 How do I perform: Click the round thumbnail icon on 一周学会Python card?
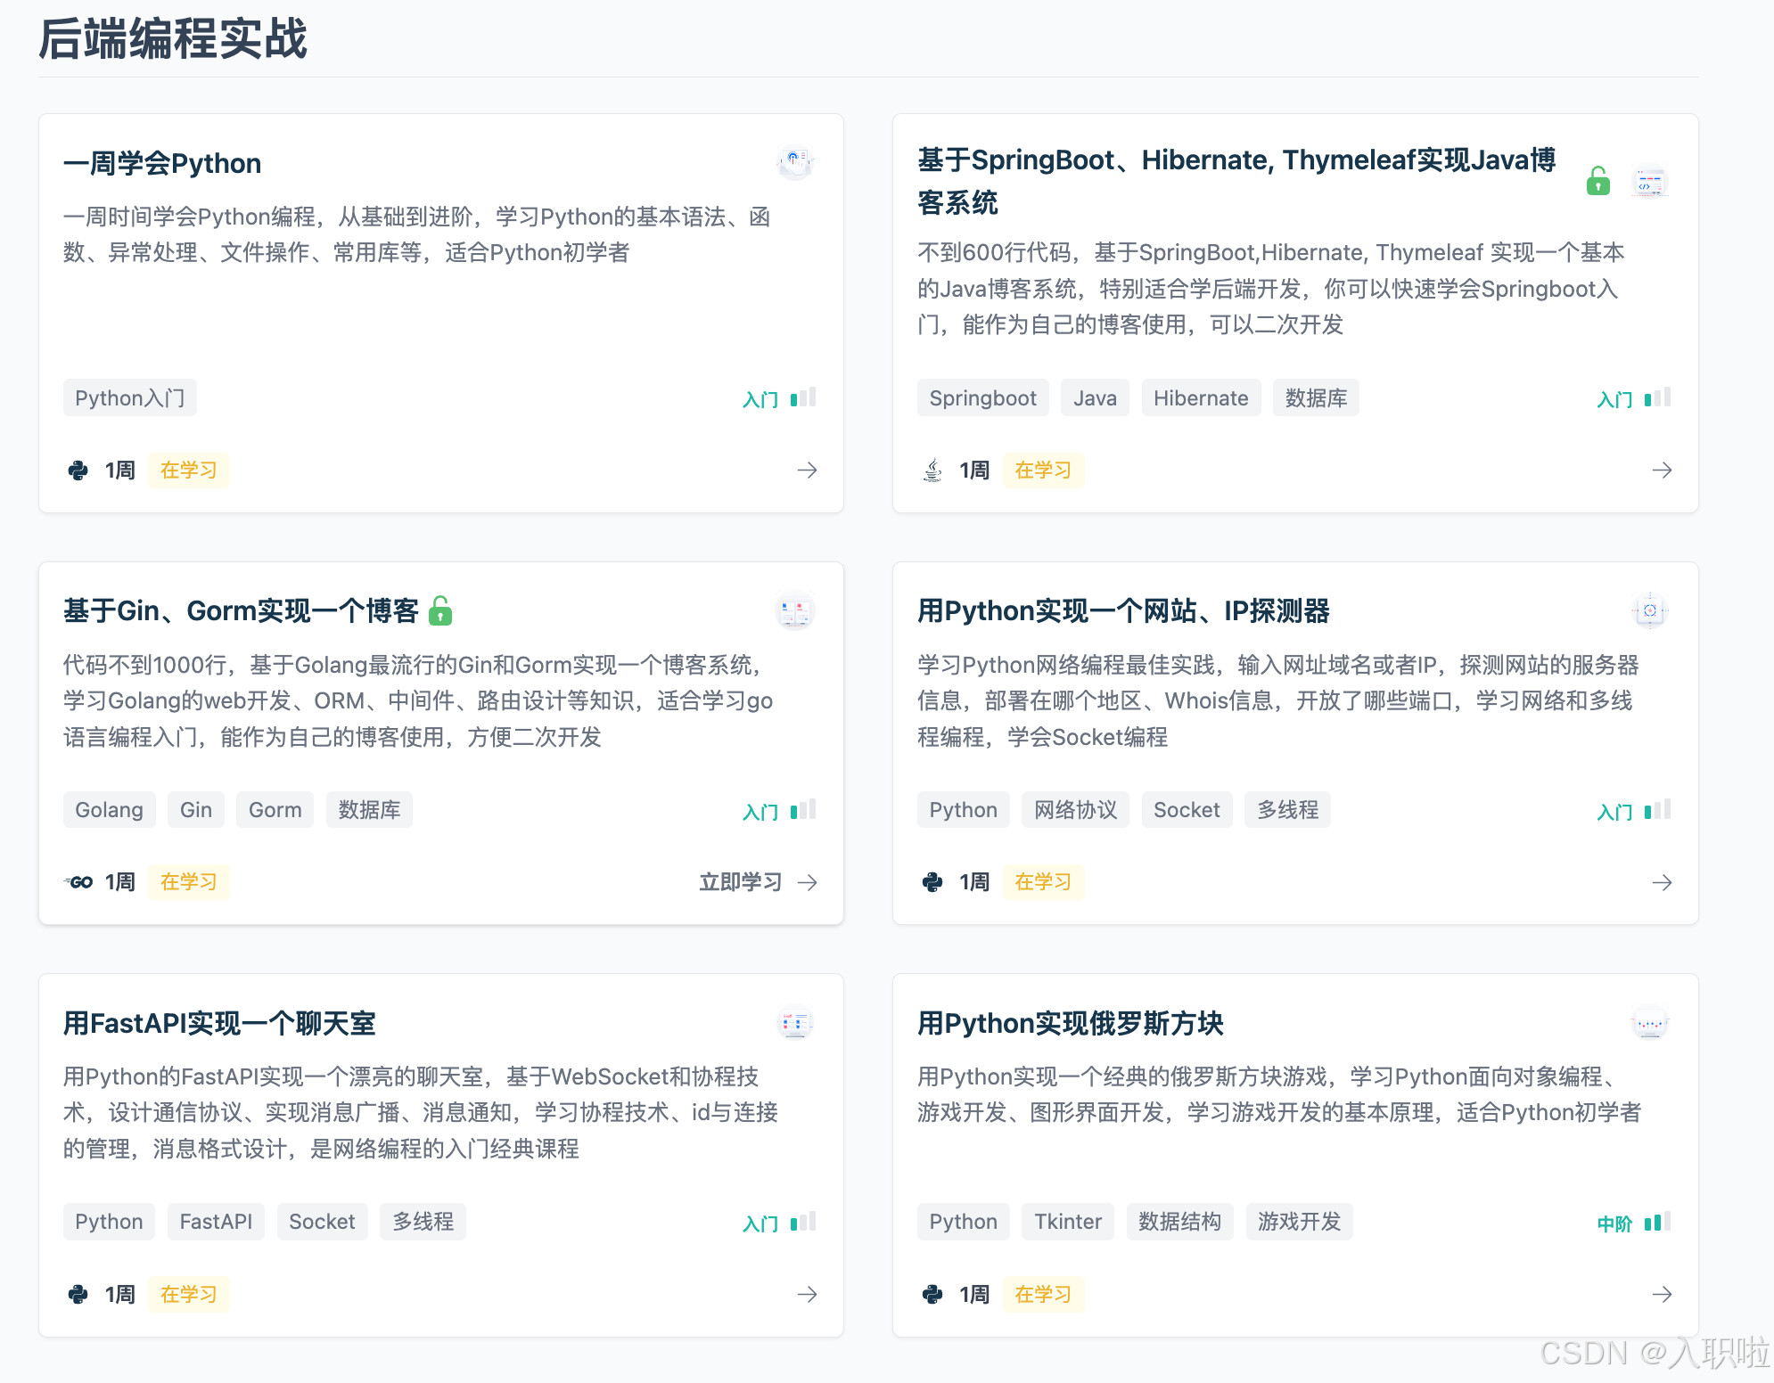[x=795, y=161]
